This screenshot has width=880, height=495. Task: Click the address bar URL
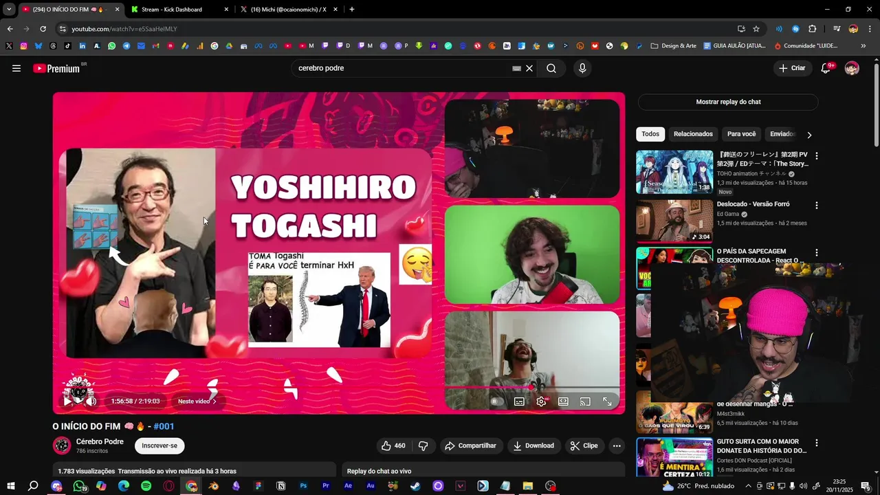(124, 29)
